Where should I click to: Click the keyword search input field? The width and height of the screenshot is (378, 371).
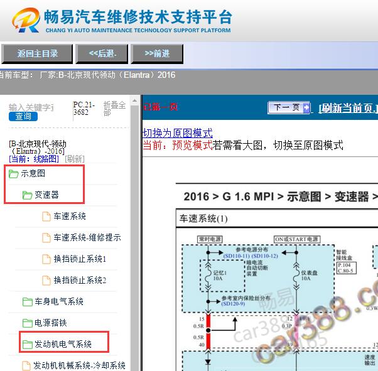pyautogui.click(x=31, y=107)
